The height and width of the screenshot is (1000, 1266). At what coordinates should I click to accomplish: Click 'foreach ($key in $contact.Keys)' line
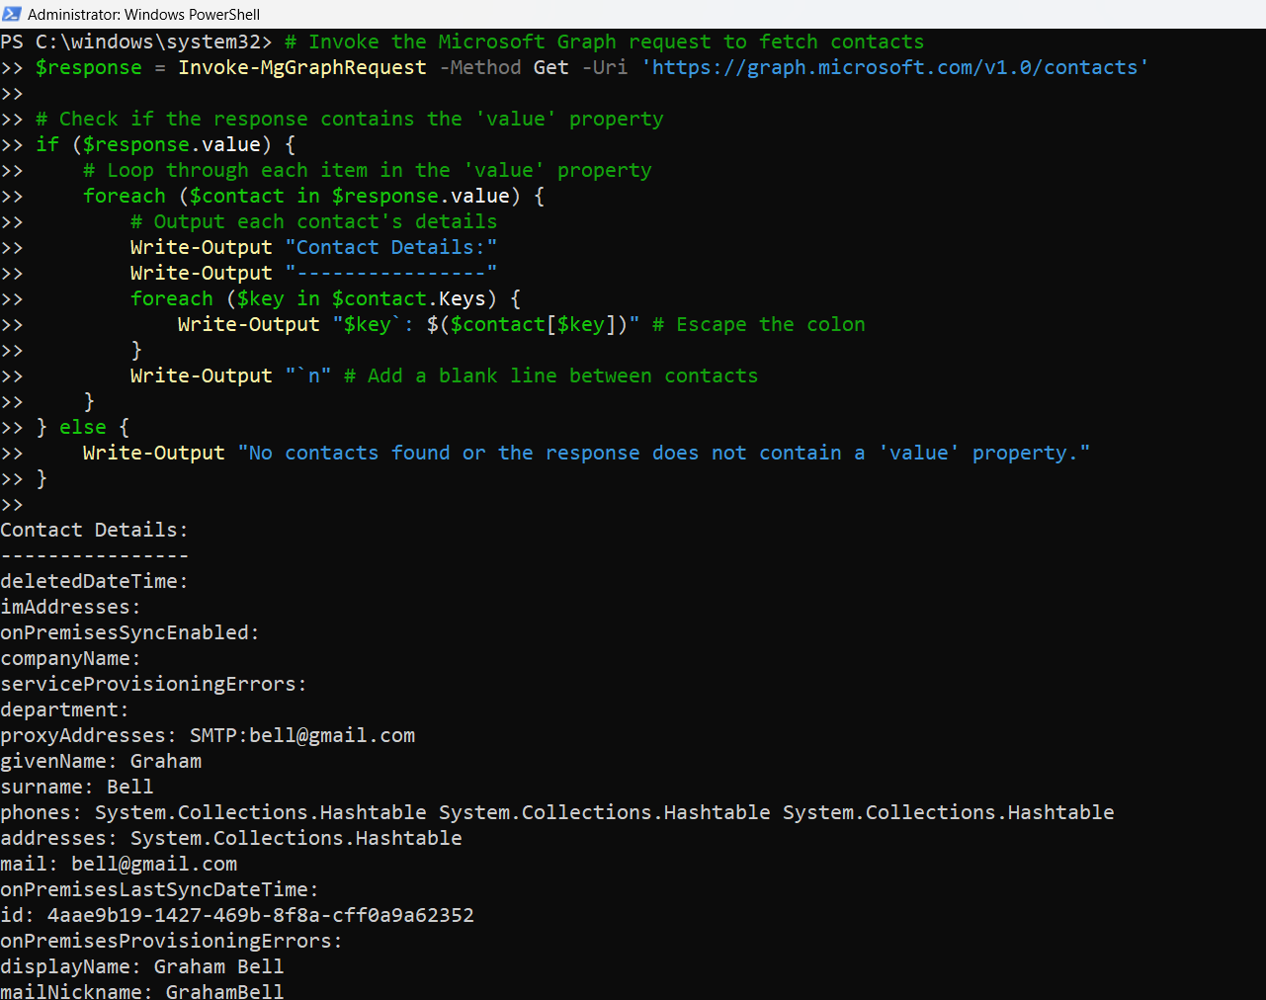click(x=326, y=298)
